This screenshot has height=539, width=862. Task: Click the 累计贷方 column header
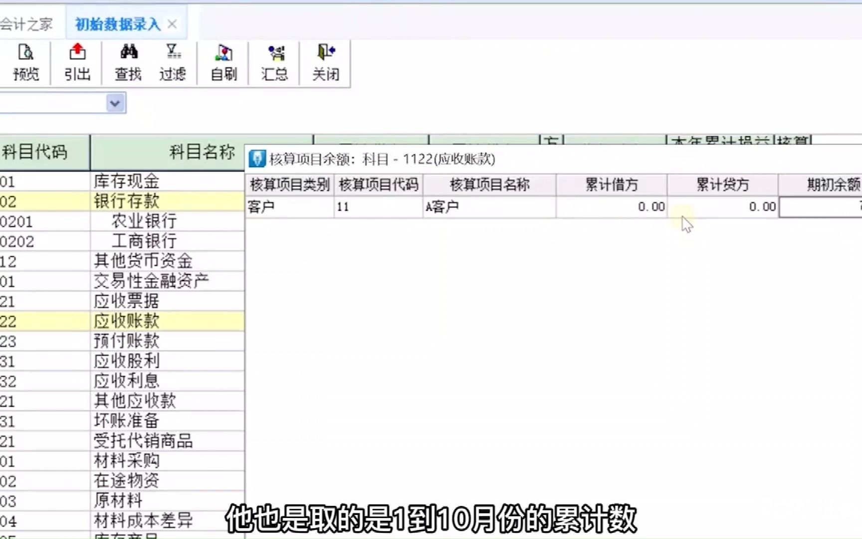723,185
